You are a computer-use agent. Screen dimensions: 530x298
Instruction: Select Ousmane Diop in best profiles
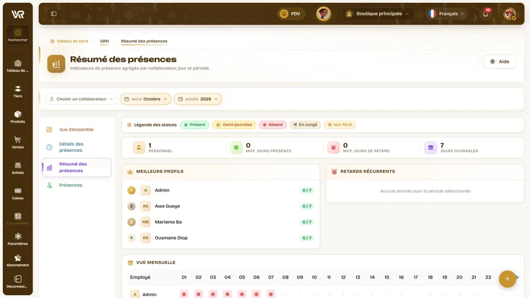pyautogui.click(x=221, y=238)
